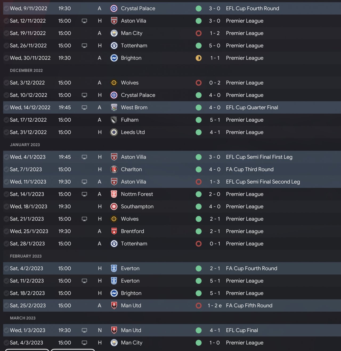Click the Leeds Utd club badge
Viewport: 341px width, 351px height.
114,132
